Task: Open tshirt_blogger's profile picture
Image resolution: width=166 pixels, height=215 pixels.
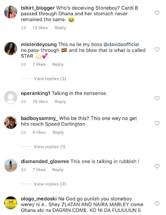Action: [11, 12]
